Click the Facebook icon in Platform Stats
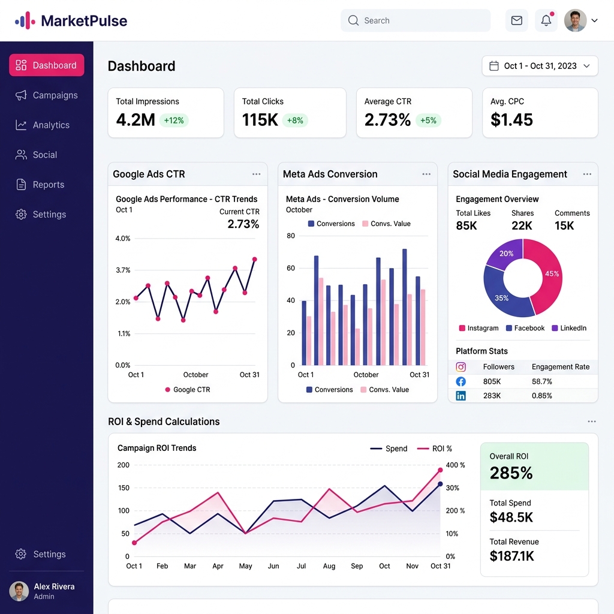 [x=461, y=381]
